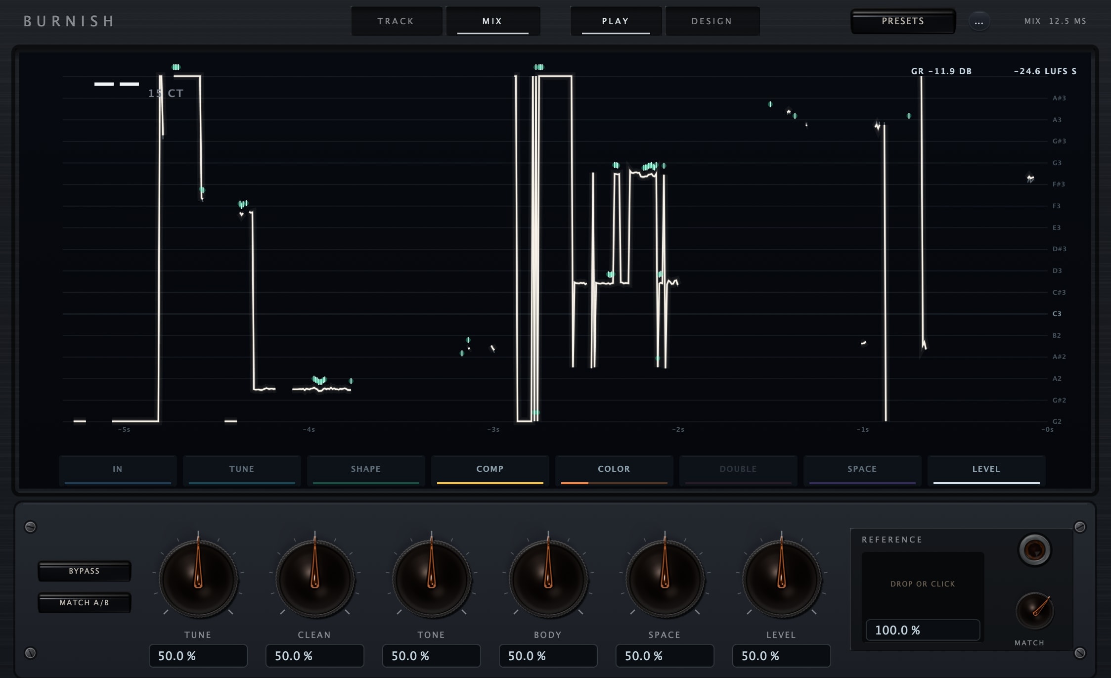Image resolution: width=1111 pixels, height=678 pixels.
Task: Select the LEVEL module tab
Action: 986,470
